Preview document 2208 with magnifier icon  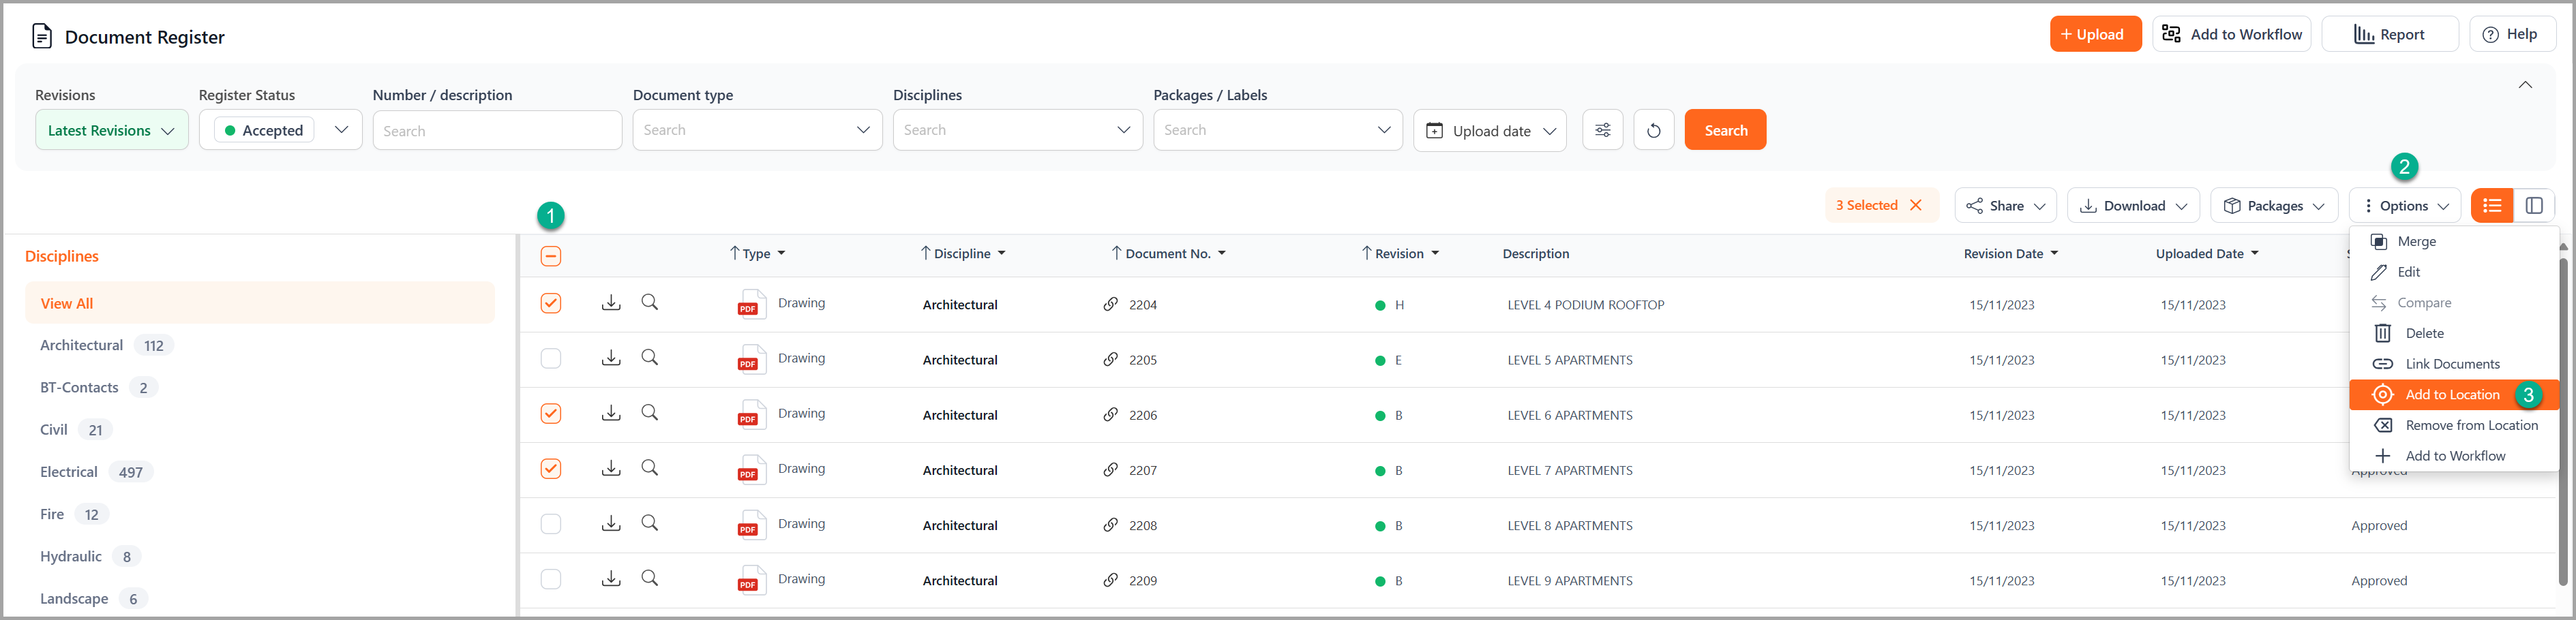pyautogui.click(x=650, y=522)
